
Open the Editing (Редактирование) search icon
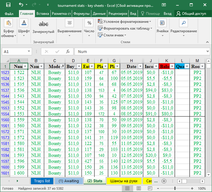coord(184,23)
